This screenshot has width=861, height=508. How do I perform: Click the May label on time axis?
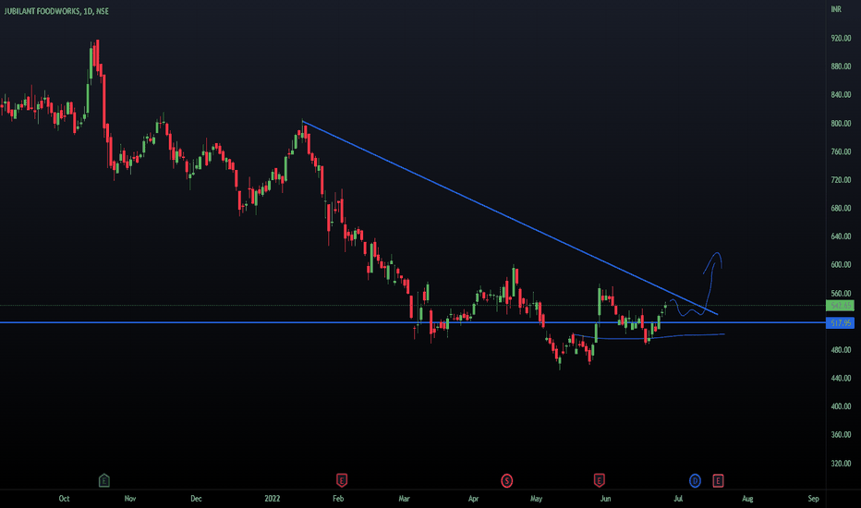(537, 499)
